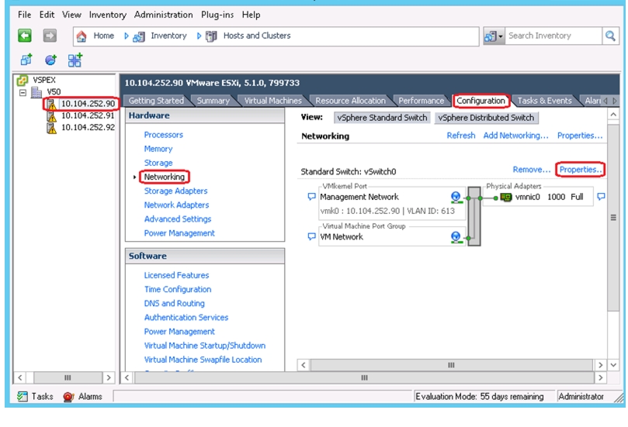Click the first toolbar icon under Back arrow
Screen dimensions: 628x427
click(x=26, y=60)
